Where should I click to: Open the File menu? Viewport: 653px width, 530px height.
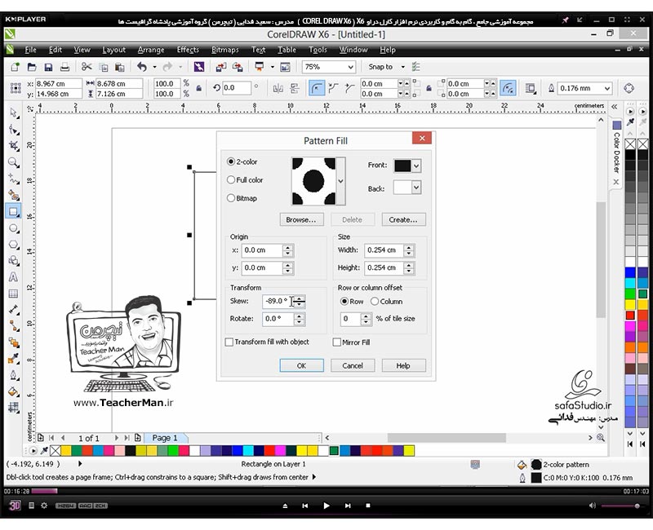pos(30,50)
